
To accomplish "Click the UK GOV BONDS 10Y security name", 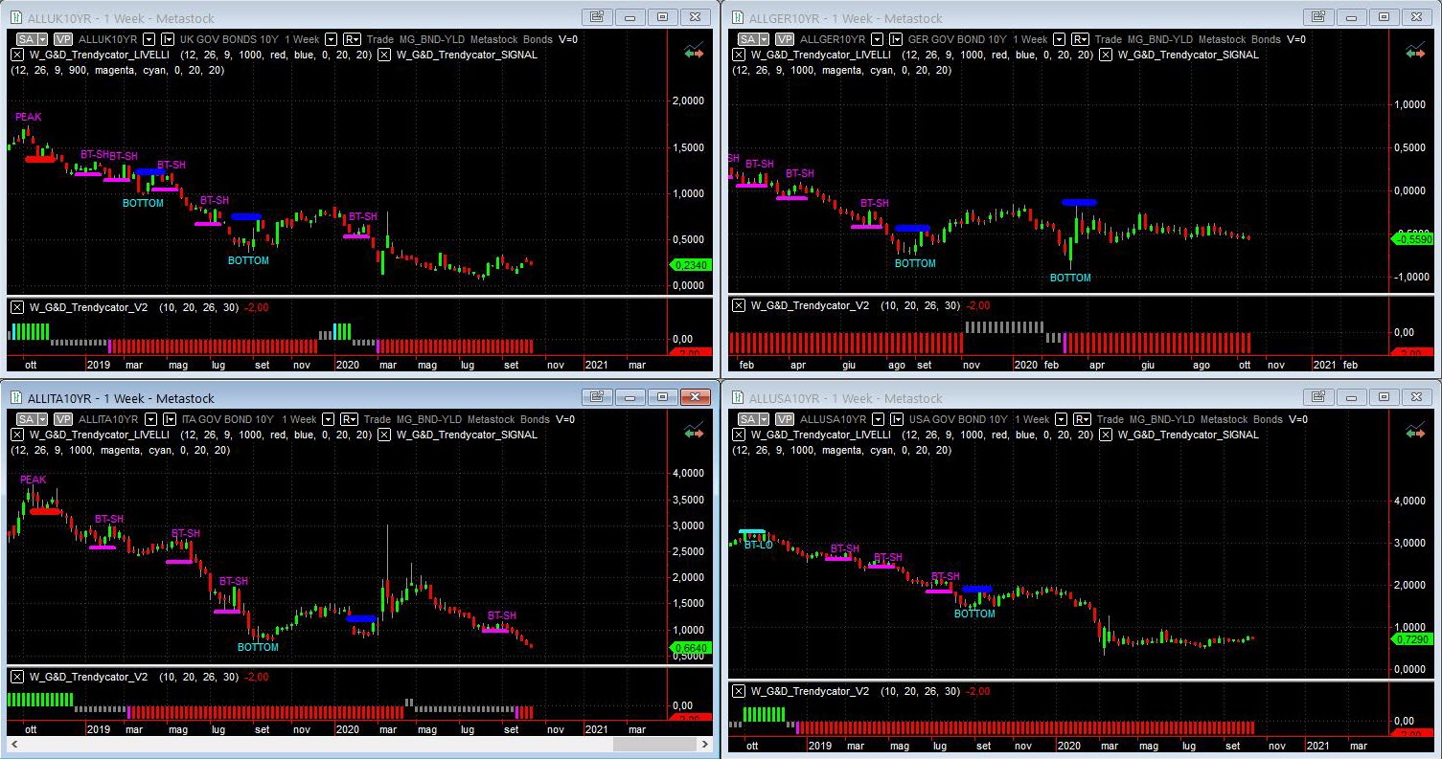I will (x=229, y=39).
